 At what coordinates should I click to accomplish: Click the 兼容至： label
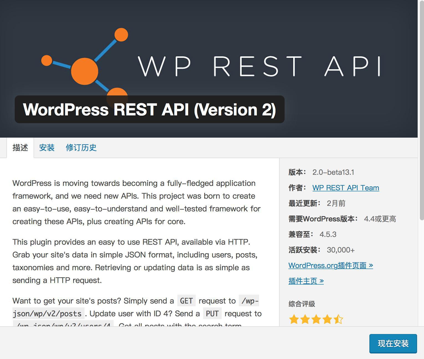point(301,234)
